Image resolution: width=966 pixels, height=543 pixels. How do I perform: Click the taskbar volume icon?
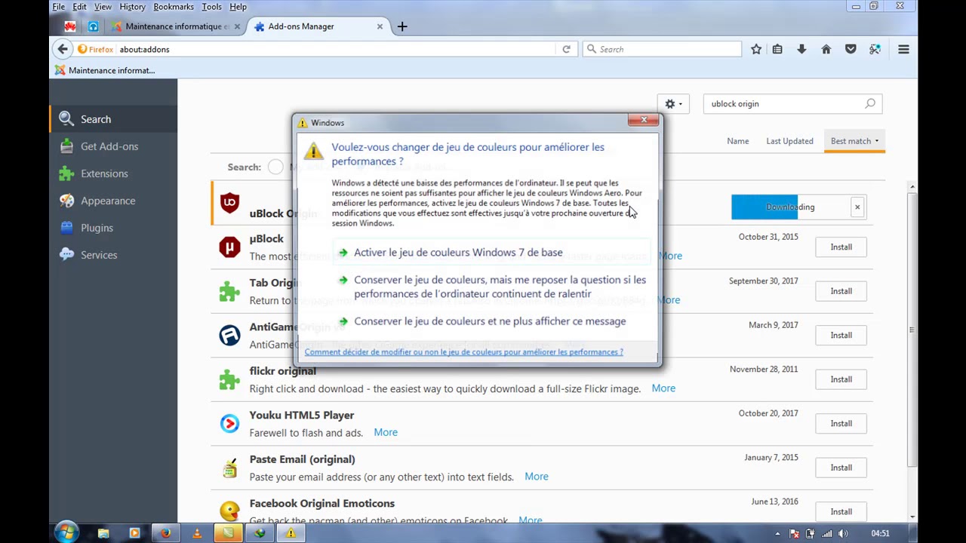844,534
